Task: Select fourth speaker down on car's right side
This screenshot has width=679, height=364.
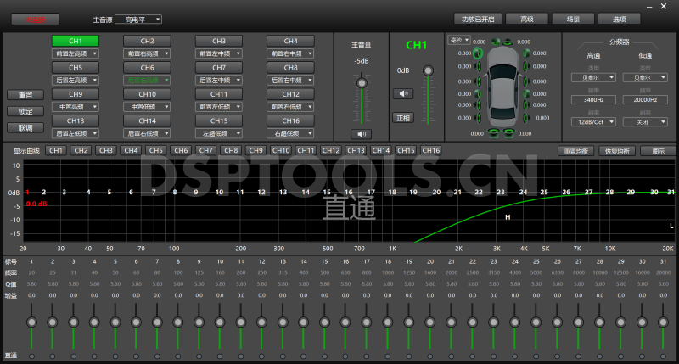Action: click(x=526, y=94)
